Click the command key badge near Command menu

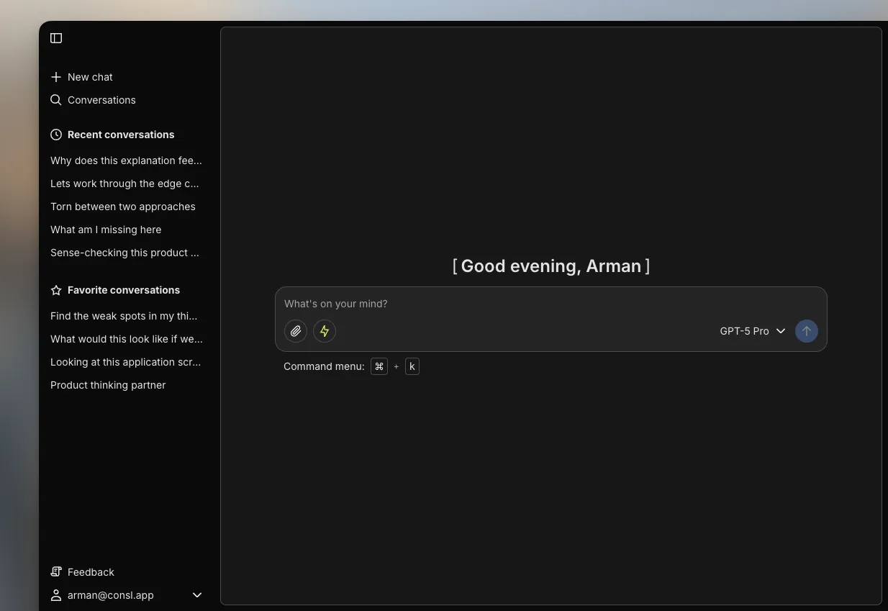[x=379, y=366]
